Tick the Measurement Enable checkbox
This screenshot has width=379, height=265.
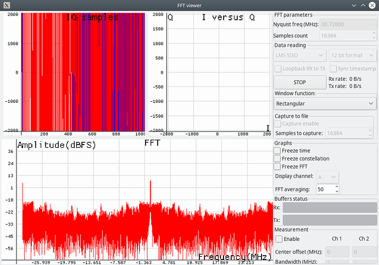(x=279, y=239)
